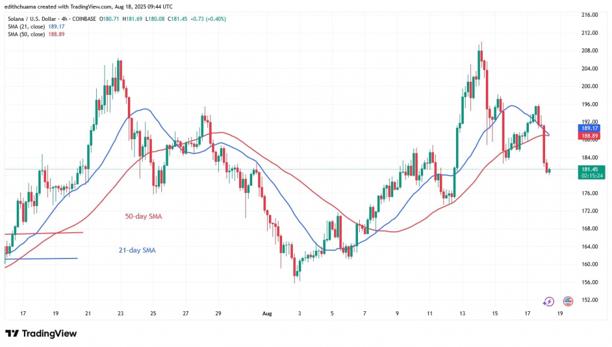
Task: Click the TradingView logo at bottom left
Action: point(41,333)
